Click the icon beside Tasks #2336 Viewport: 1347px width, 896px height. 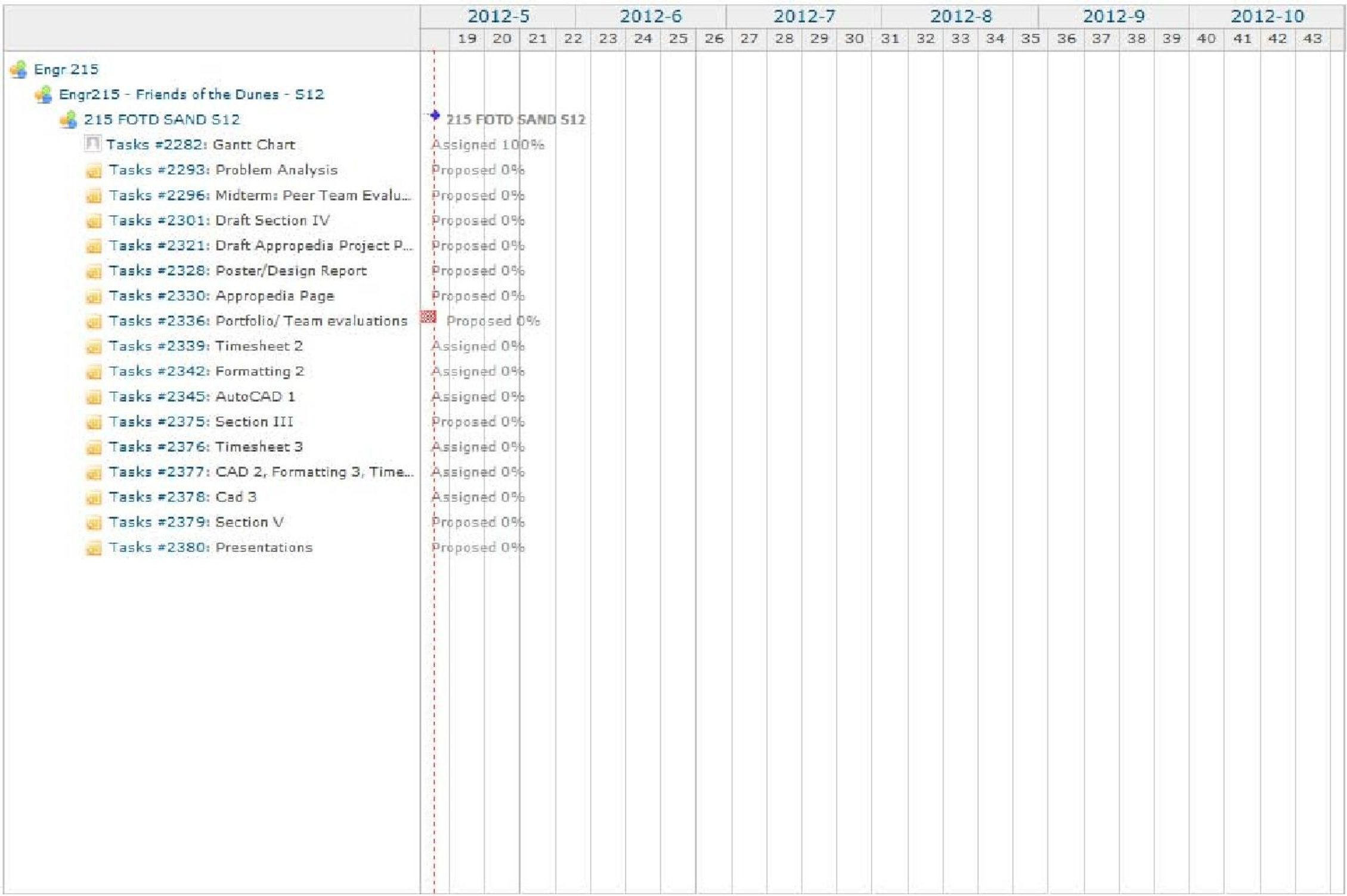[94, 322]
